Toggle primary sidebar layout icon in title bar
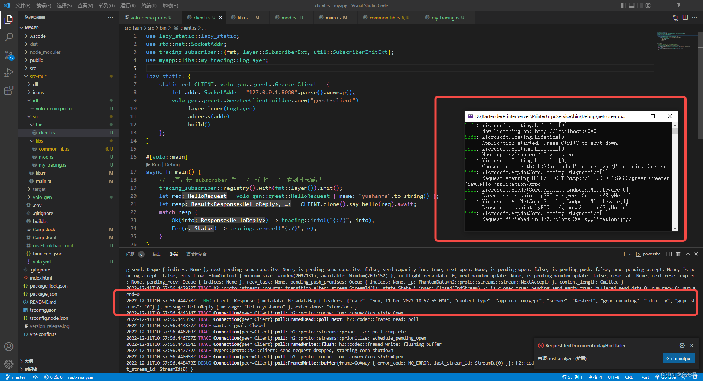 (x=624, y=5)
